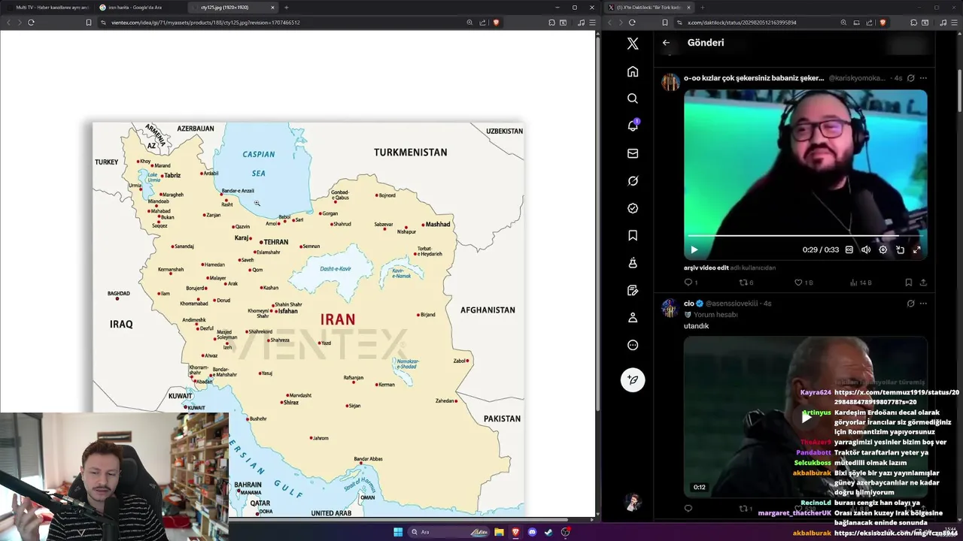The width and height of the screenshot is (963, 541).
Task: Open X Messages envelope icon
Action: [x=633, y=153]
